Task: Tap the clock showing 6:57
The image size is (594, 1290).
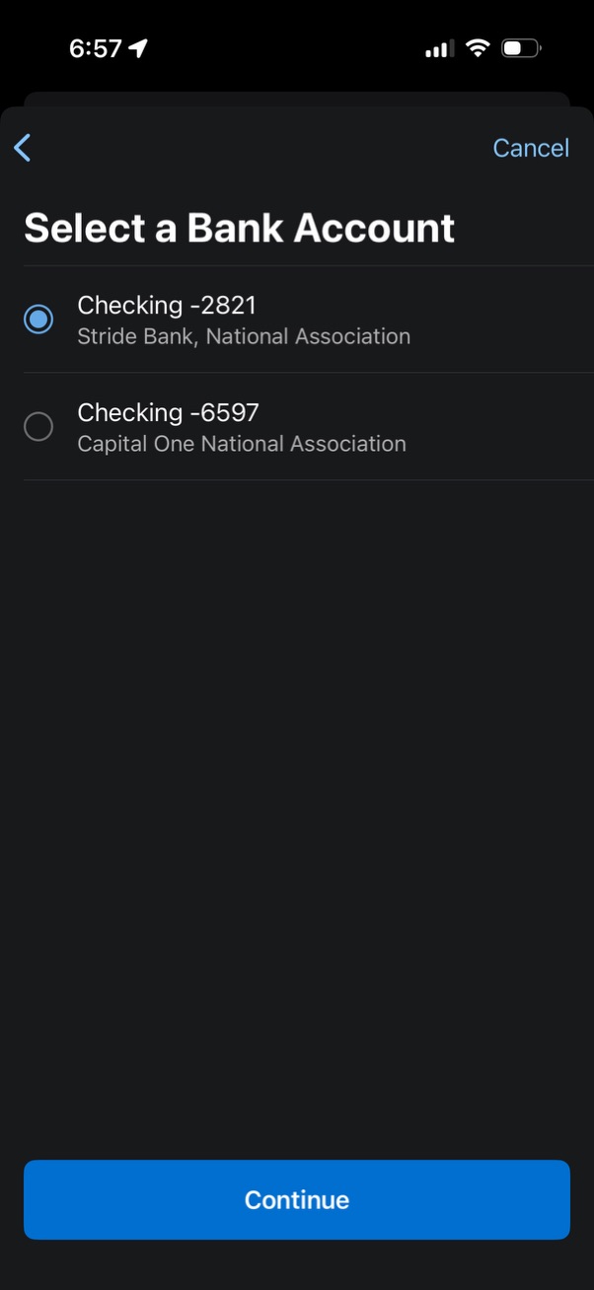Action: tap(94, 47)
